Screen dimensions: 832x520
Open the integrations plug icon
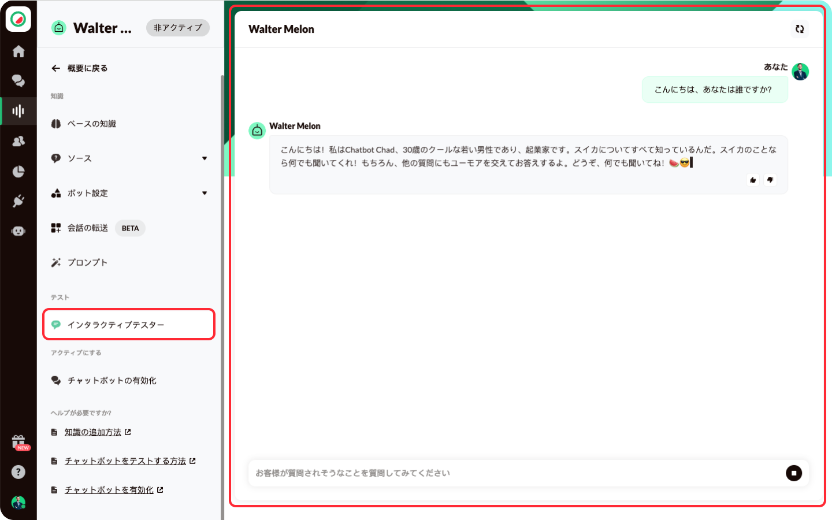tap(18, 201)
